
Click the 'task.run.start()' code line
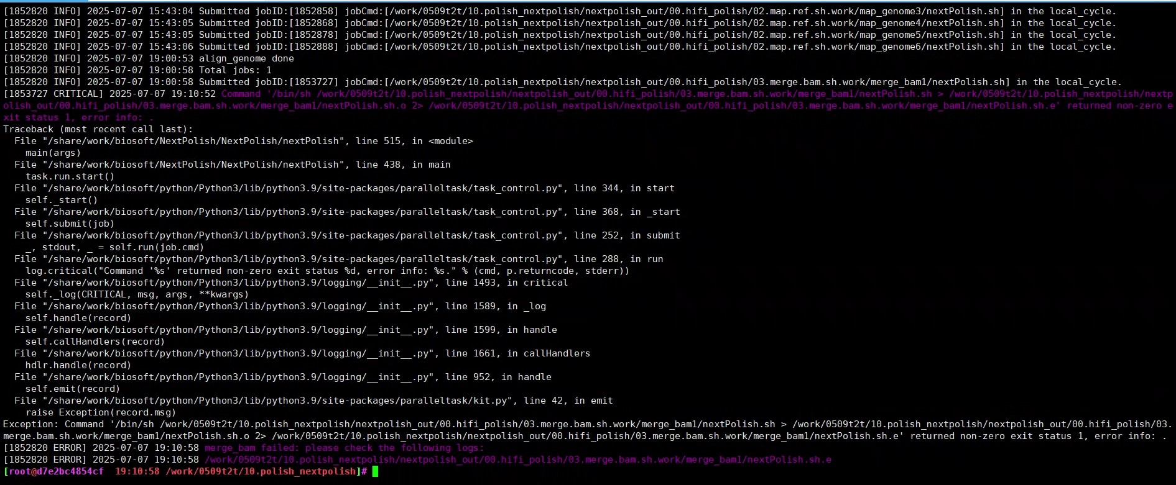tap(70, 176)
